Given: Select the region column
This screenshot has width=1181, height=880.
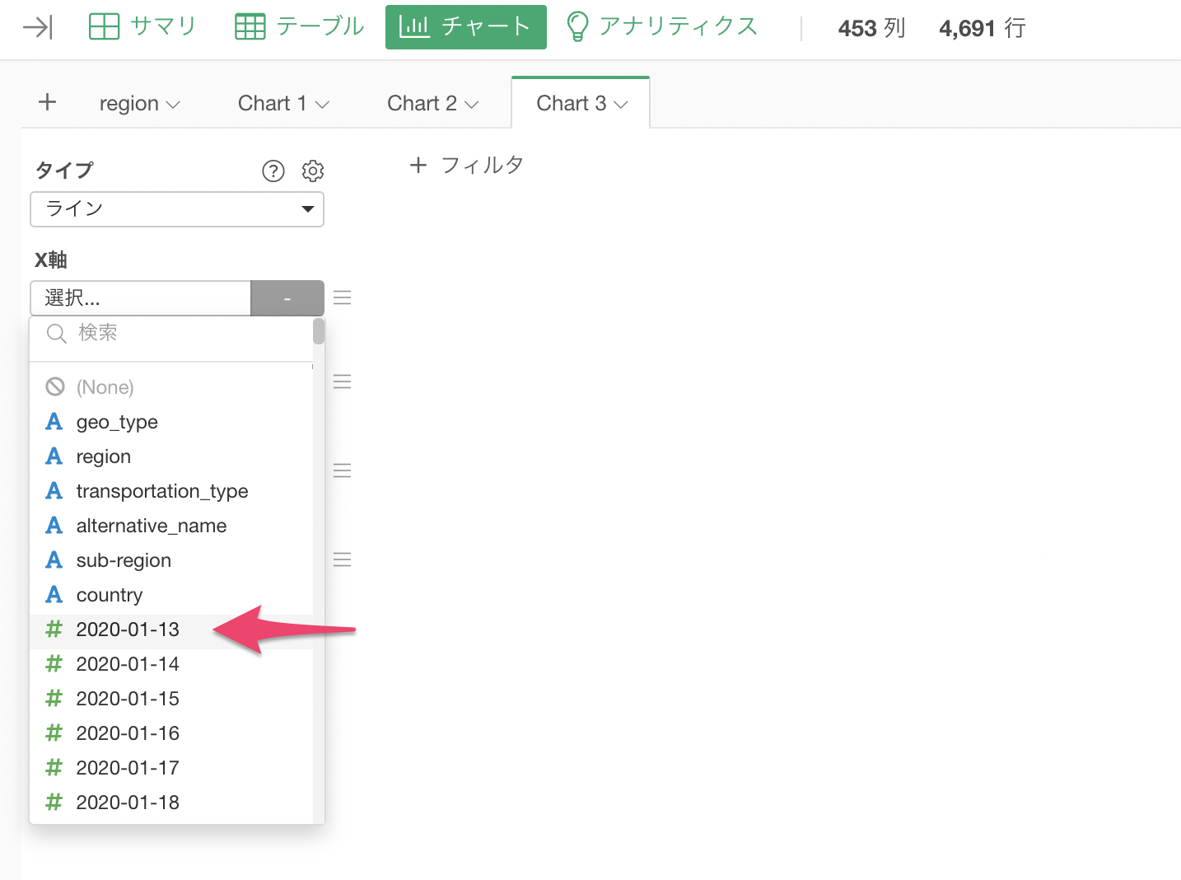Looking at the screenshot, I should click(x=171, y=456).
